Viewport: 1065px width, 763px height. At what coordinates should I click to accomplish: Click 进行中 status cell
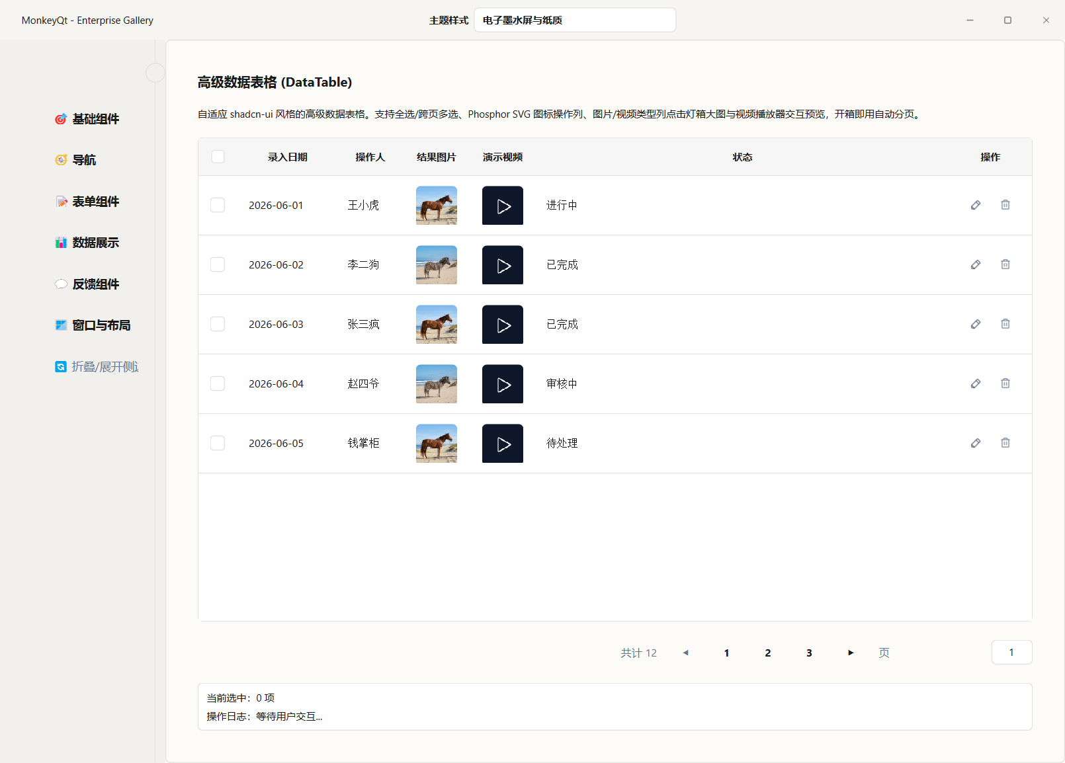(562, 205)
